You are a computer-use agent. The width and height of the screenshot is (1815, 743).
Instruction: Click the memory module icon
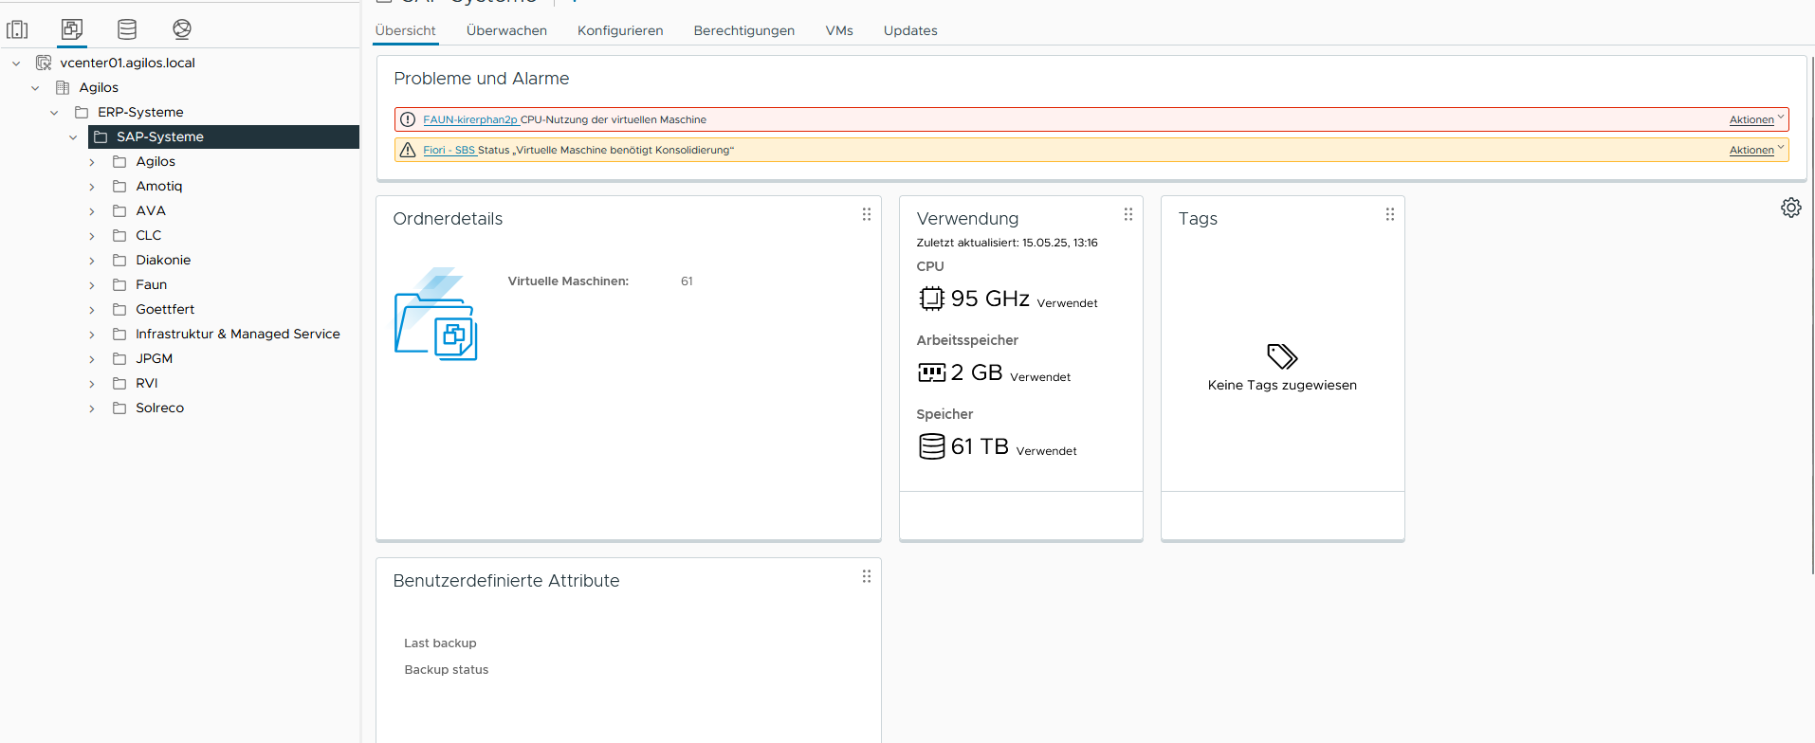pyautogui.click(x=931, y=372)
